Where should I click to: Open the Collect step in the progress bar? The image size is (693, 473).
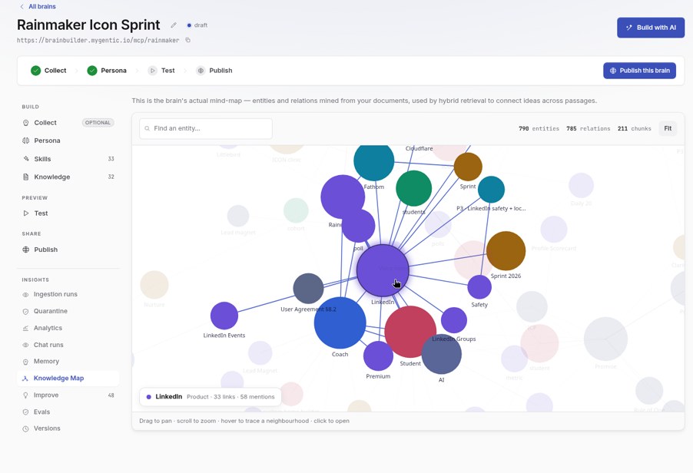(x=48, y=71)
